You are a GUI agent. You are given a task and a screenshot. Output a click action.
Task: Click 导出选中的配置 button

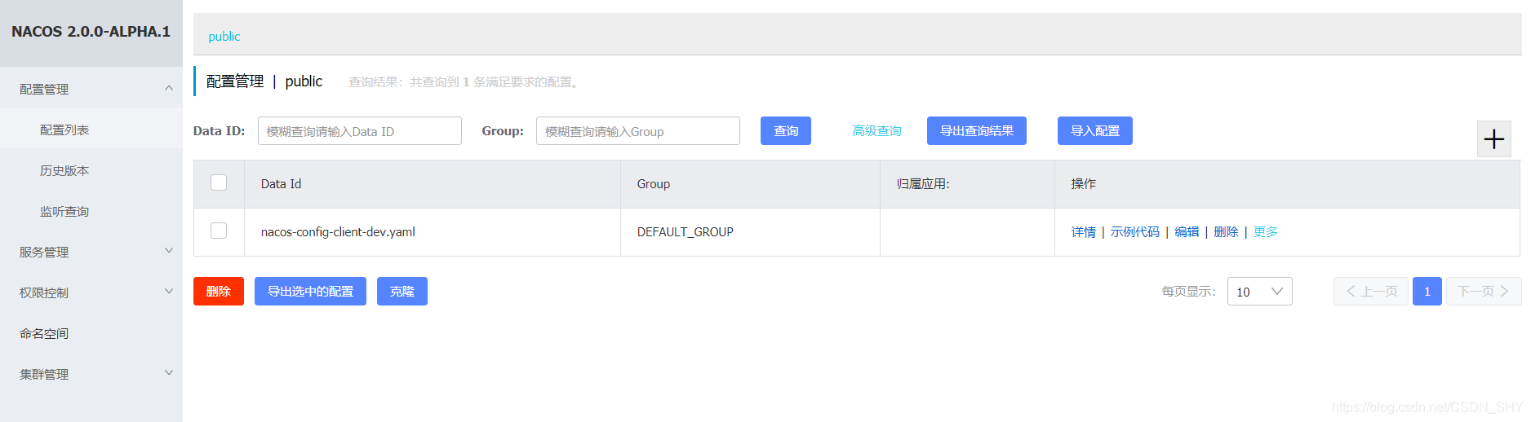(x=310, y=291)
